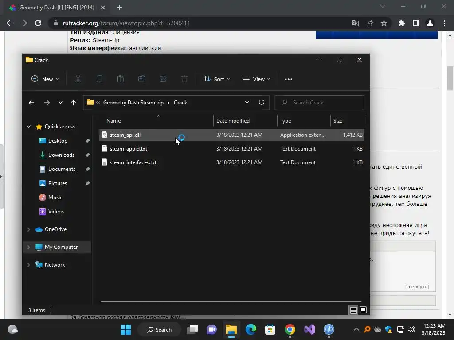Select the steam_appid.txt file
This screenshot has width=454, height=340.
click(x=231, y=149)
